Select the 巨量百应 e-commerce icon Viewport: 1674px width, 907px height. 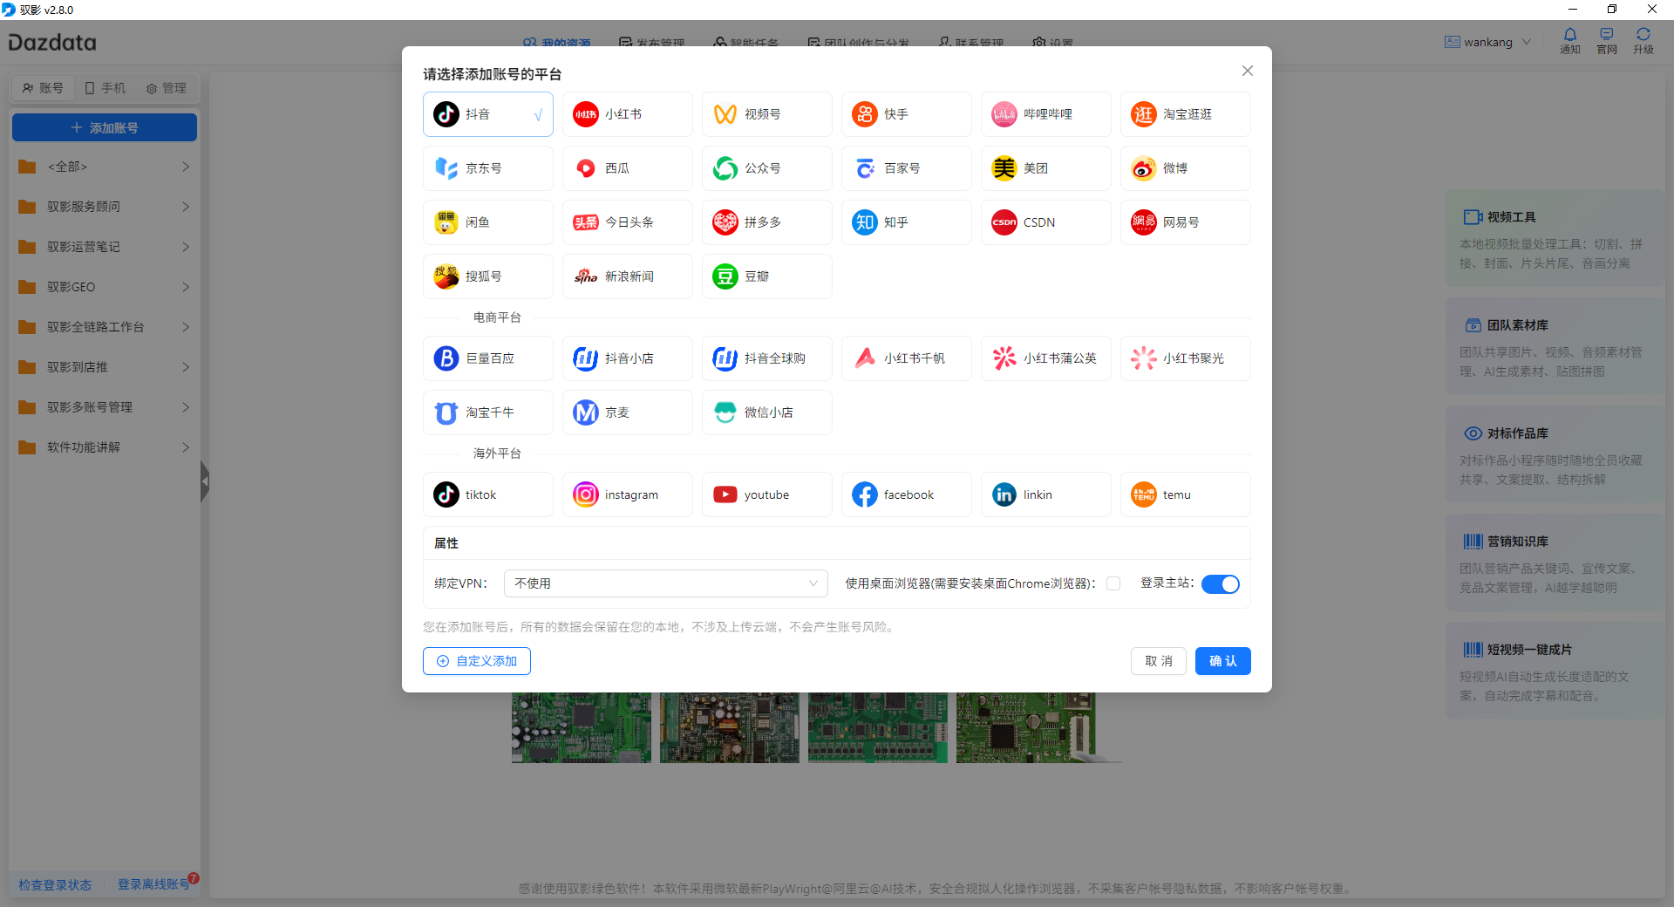click(x=446, y=358)
